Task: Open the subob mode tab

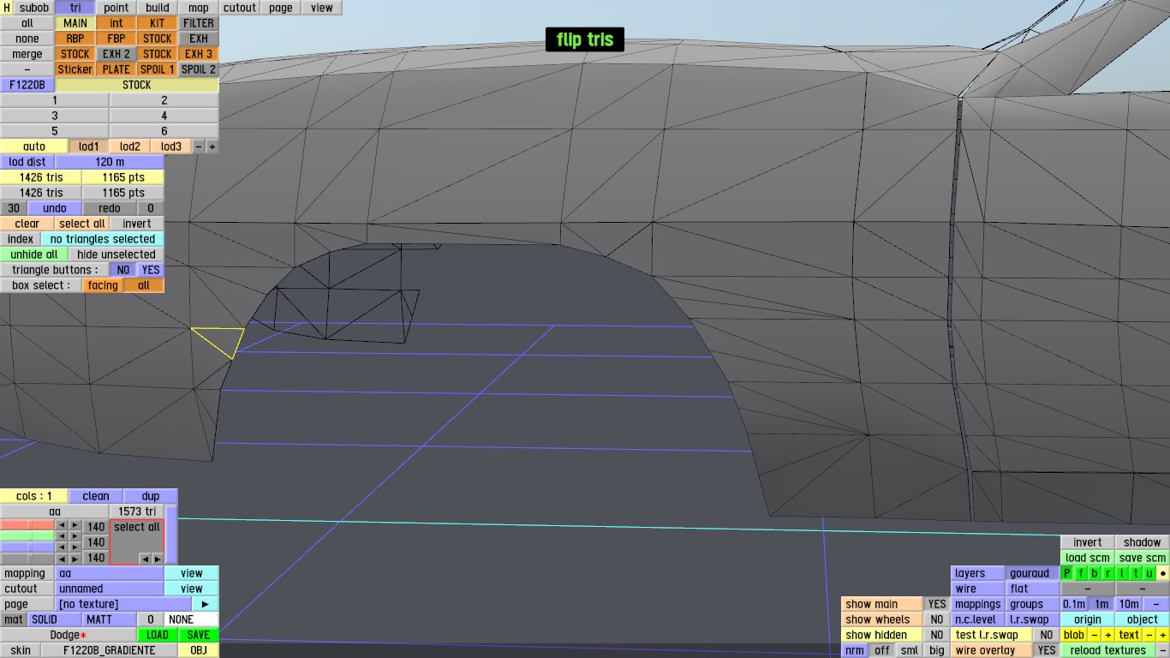Action: click(34, 8)
